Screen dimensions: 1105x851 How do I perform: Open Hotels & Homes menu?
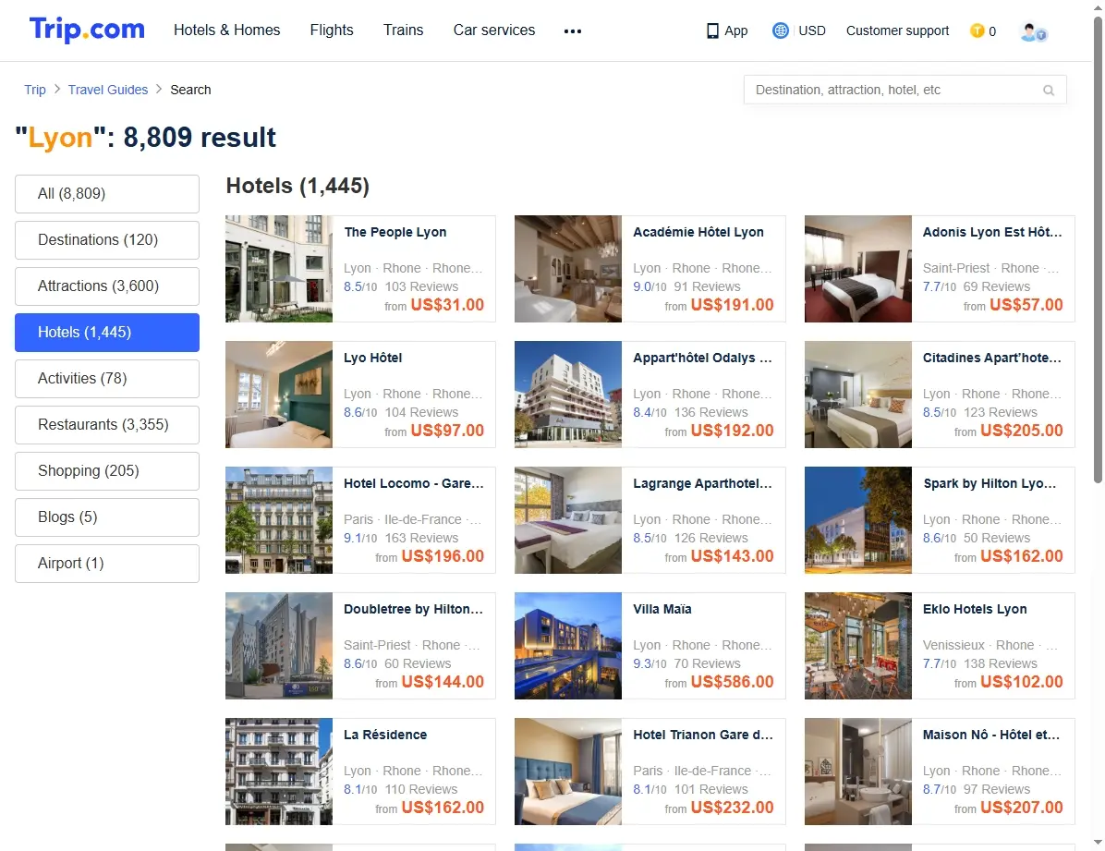(227, 30)
